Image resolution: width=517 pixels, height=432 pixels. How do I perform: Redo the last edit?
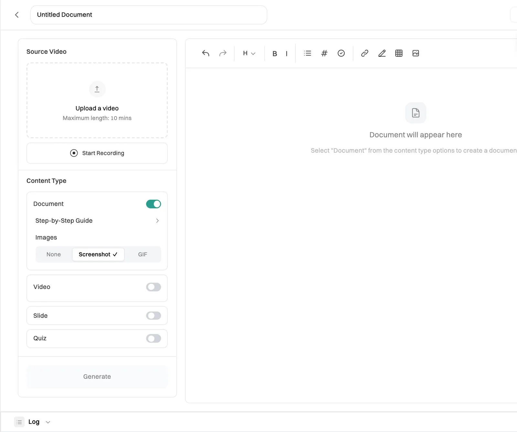coord(223,53)
